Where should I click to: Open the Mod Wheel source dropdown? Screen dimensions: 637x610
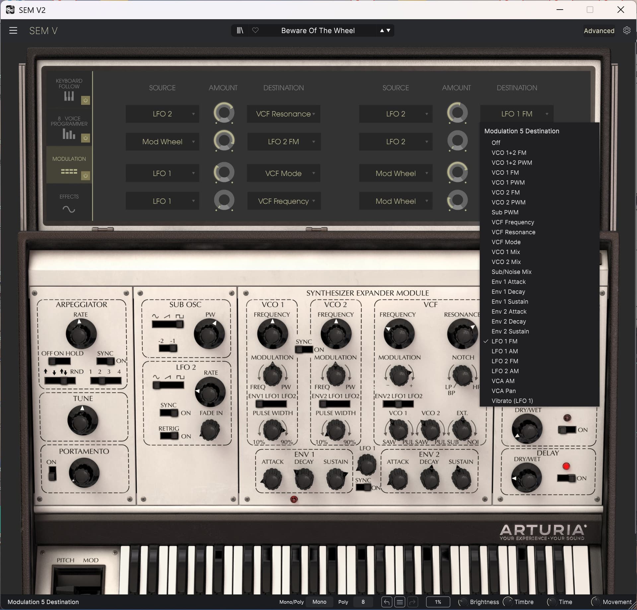click(x=162, y=142)
